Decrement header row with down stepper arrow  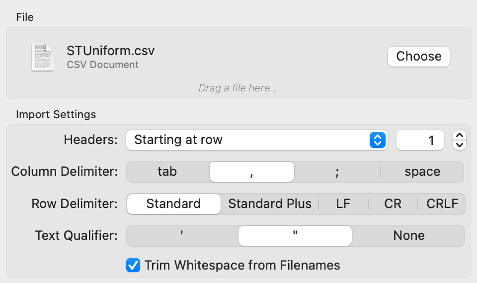(x=460, y=145)
